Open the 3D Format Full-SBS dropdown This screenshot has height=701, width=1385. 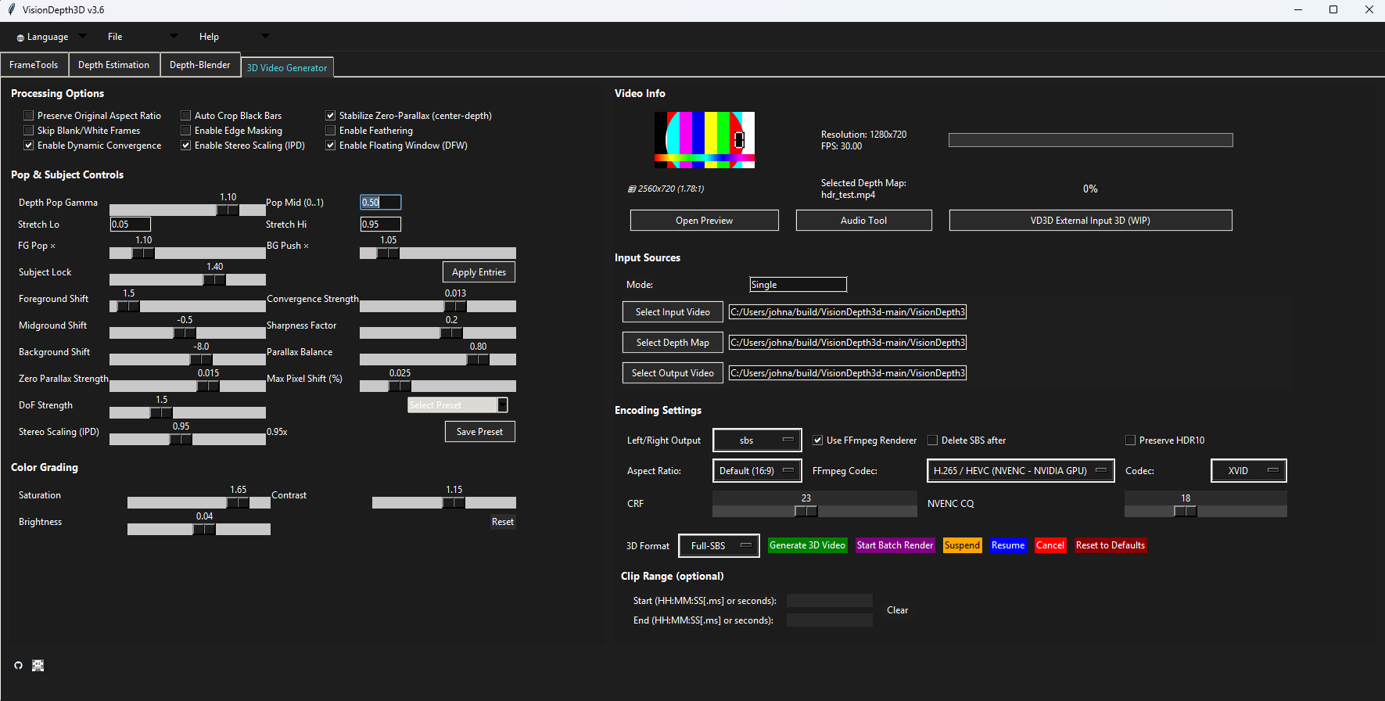[x=719, y=546]
